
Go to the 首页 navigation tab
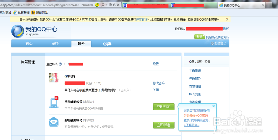[29, 43]
